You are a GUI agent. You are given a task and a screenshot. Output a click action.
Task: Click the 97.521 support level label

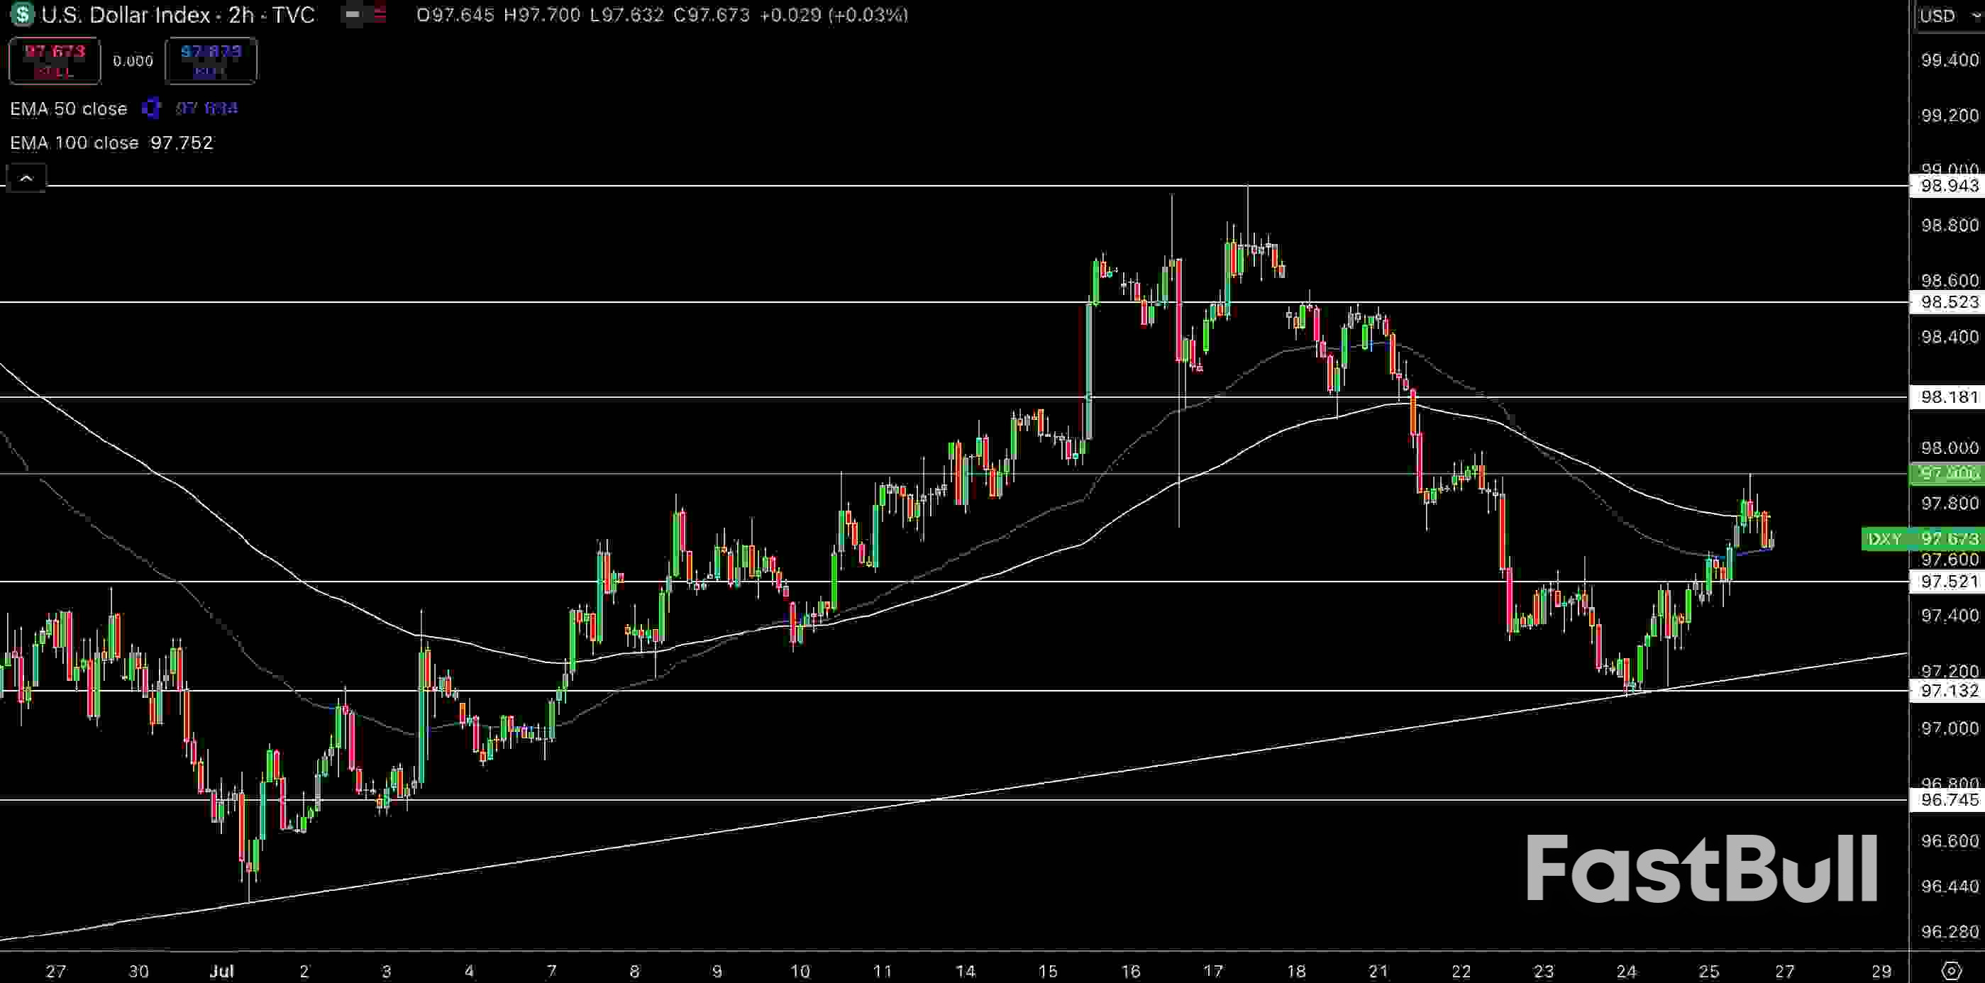click(x=1948, y=582)
